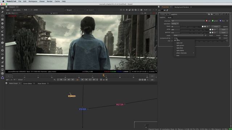Reset the black value button
Image resolution: width=232 pixels, height=130 pixels.
216,27
